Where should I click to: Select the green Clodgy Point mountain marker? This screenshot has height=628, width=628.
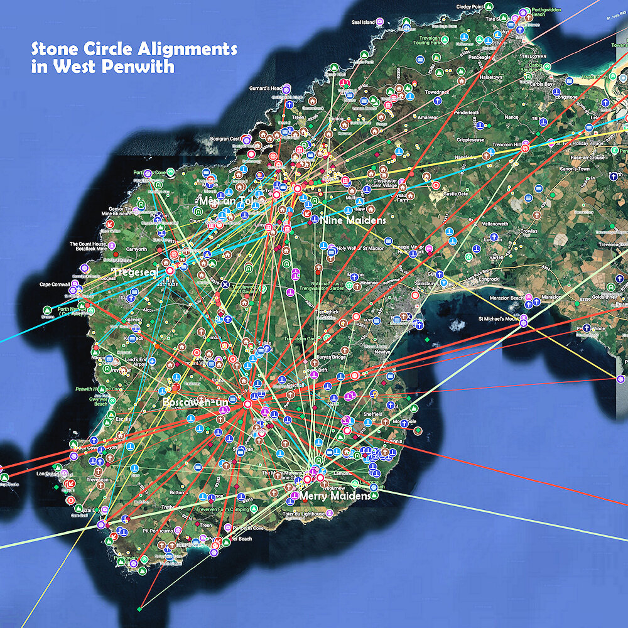pyautogui.click(x=488, y=6)
